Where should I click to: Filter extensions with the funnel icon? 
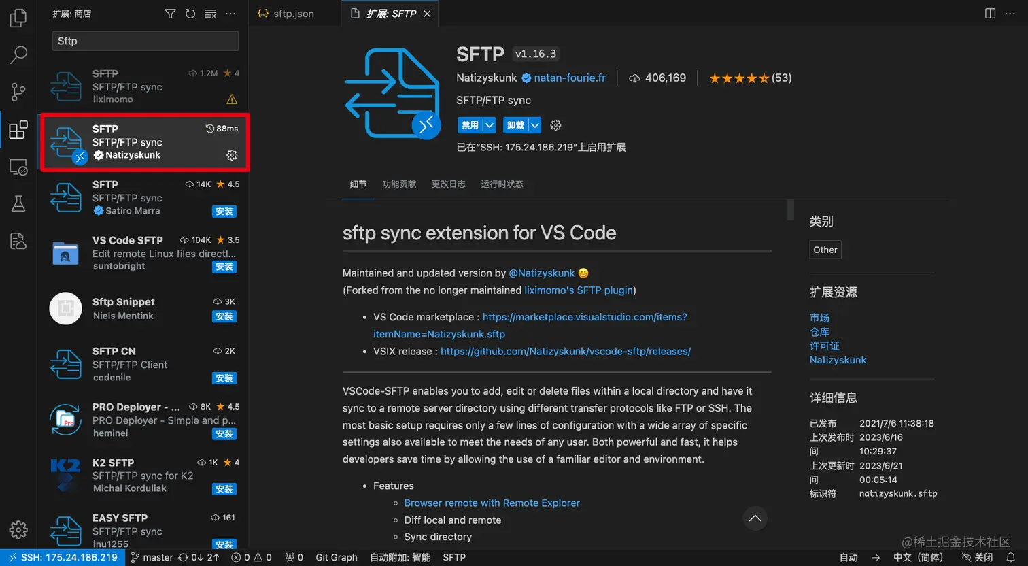pyautogui.click(x=170, y=14)
